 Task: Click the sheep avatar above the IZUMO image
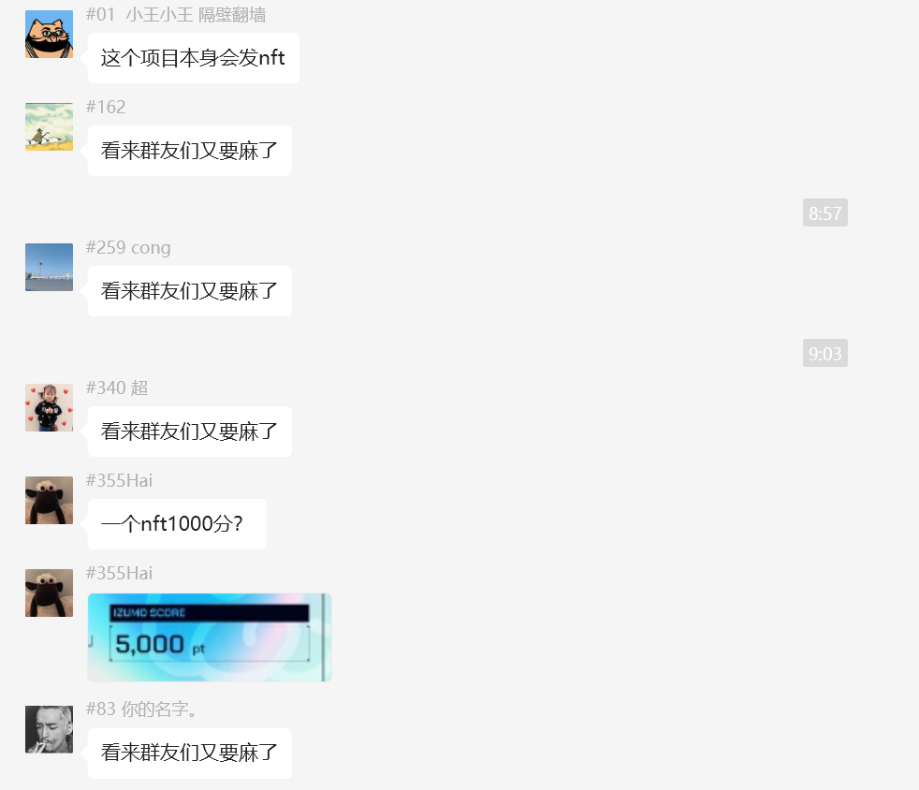tap(50, 593)
